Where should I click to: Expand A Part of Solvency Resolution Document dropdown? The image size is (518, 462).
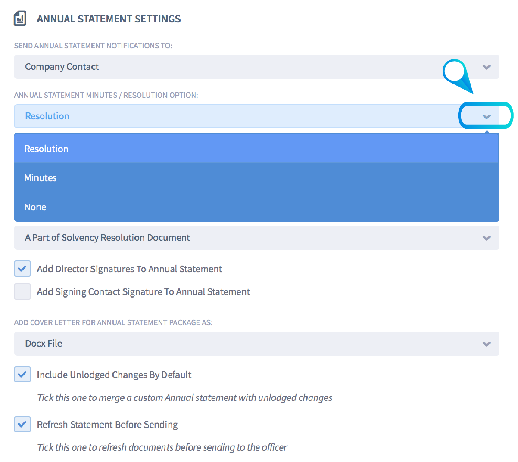pyautogui.click(x=250, y=238)
